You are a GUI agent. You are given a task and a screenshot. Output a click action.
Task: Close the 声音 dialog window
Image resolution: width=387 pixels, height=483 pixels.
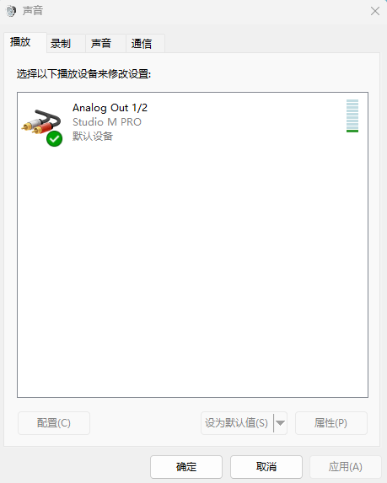tap(375, 11)
